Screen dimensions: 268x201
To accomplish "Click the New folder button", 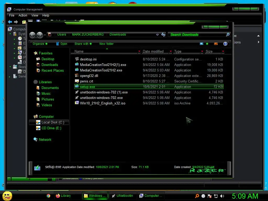I will click(x=106, y=44).
